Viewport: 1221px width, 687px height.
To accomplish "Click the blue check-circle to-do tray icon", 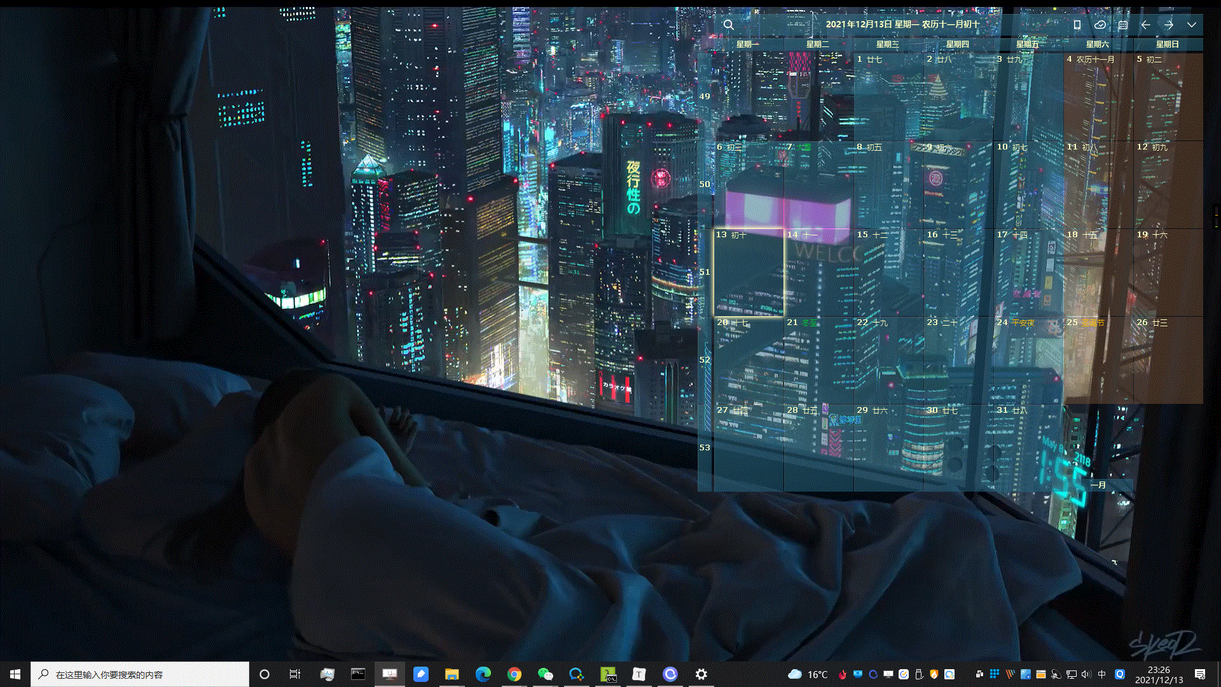I will 904,674.
